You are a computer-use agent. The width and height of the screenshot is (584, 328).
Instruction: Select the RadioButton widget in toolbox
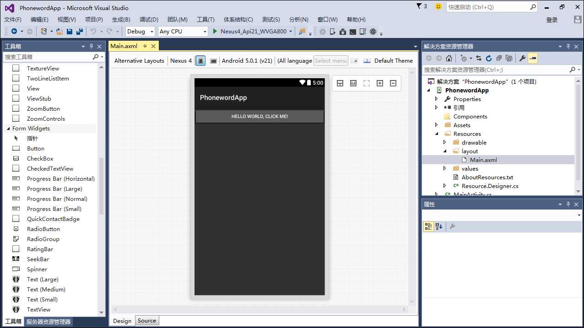tap(43, 229)
